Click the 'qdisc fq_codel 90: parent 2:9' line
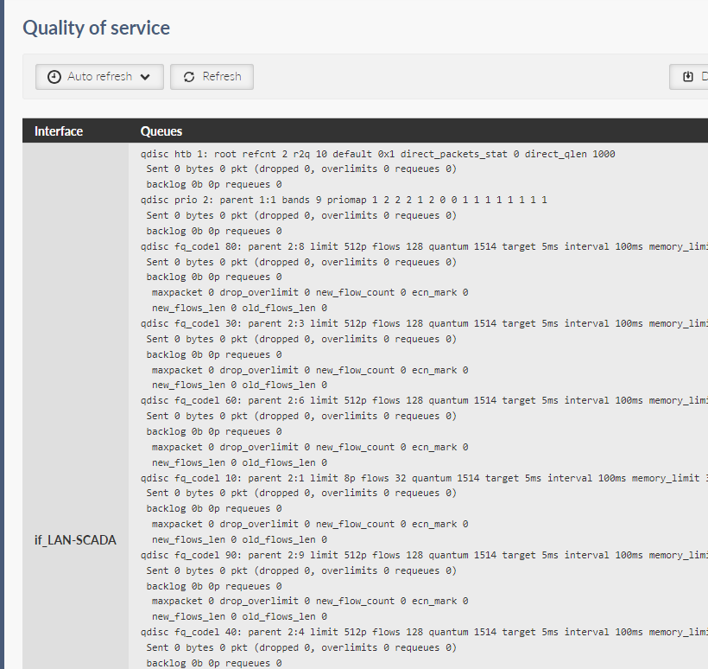The width and height of the screenshot is (708, 669). point(424,555)
